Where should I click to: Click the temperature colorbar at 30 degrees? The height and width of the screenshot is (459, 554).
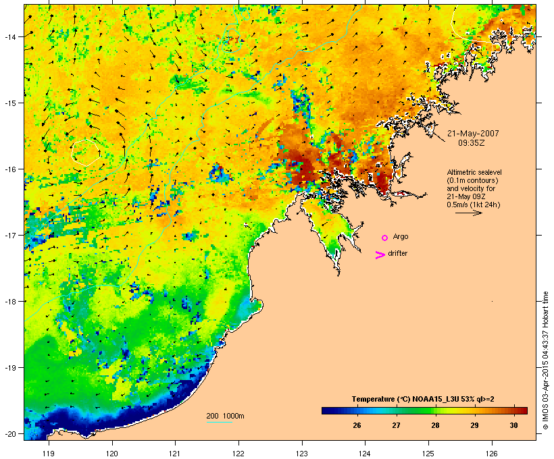tap(513, 410)
